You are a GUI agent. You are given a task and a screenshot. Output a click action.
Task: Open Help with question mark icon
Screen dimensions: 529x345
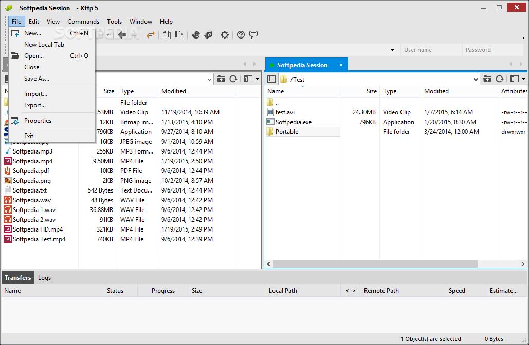[241, 35]
